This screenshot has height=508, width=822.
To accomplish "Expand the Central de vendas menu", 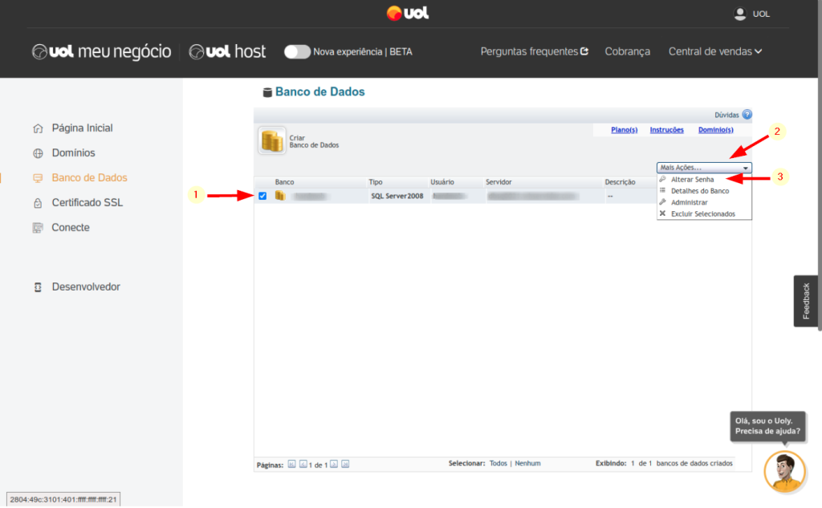I will (714, 51).
